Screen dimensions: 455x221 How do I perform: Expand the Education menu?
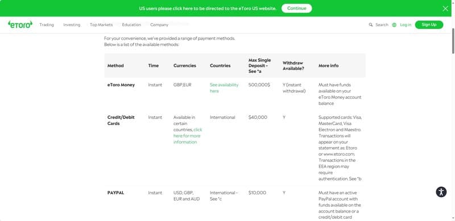(131, 25)
